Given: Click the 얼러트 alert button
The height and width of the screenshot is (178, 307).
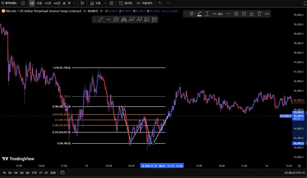Looking at the screenshot, I should coord(126,3).
